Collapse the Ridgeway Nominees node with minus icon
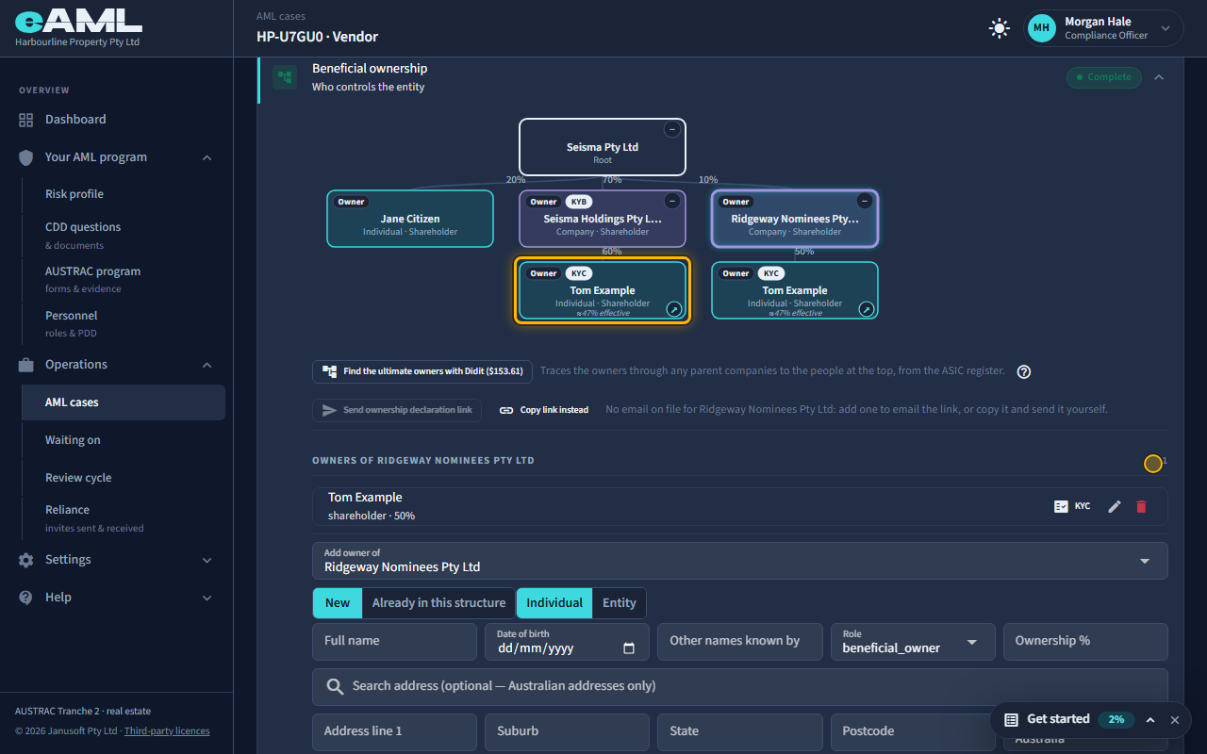The height and width of the screenshot is (754, 1207). (x=864, y=201)
